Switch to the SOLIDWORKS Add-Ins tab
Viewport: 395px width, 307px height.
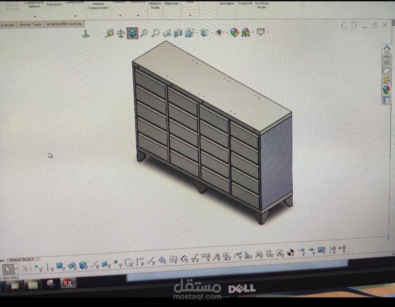pos(64,24)
